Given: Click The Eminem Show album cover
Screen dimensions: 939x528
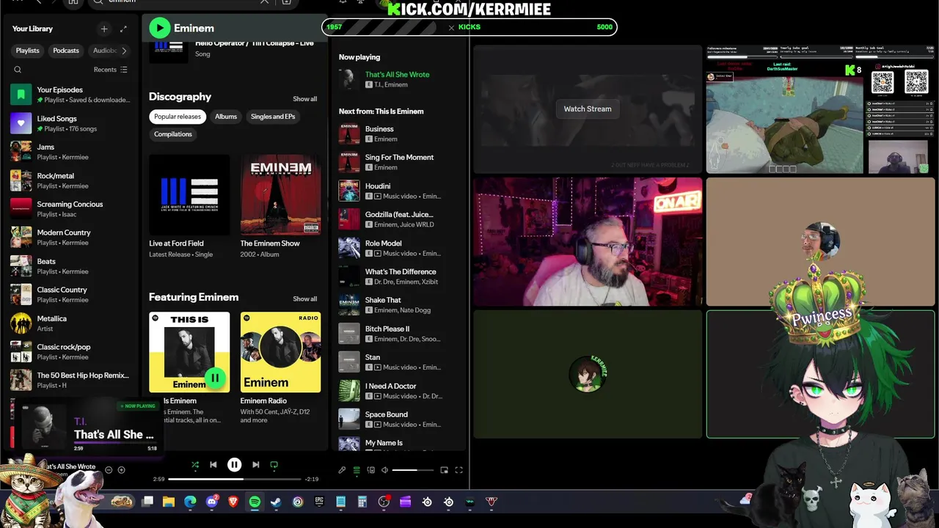Looking at the screenshot, I should point(280,194).
